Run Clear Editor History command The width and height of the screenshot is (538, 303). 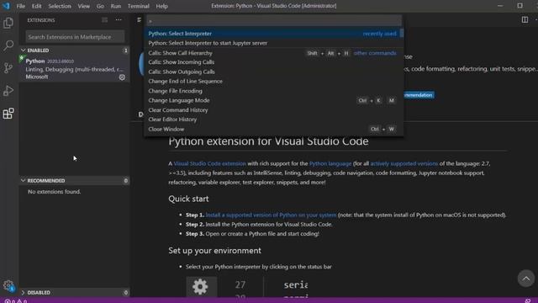[274, 120]
